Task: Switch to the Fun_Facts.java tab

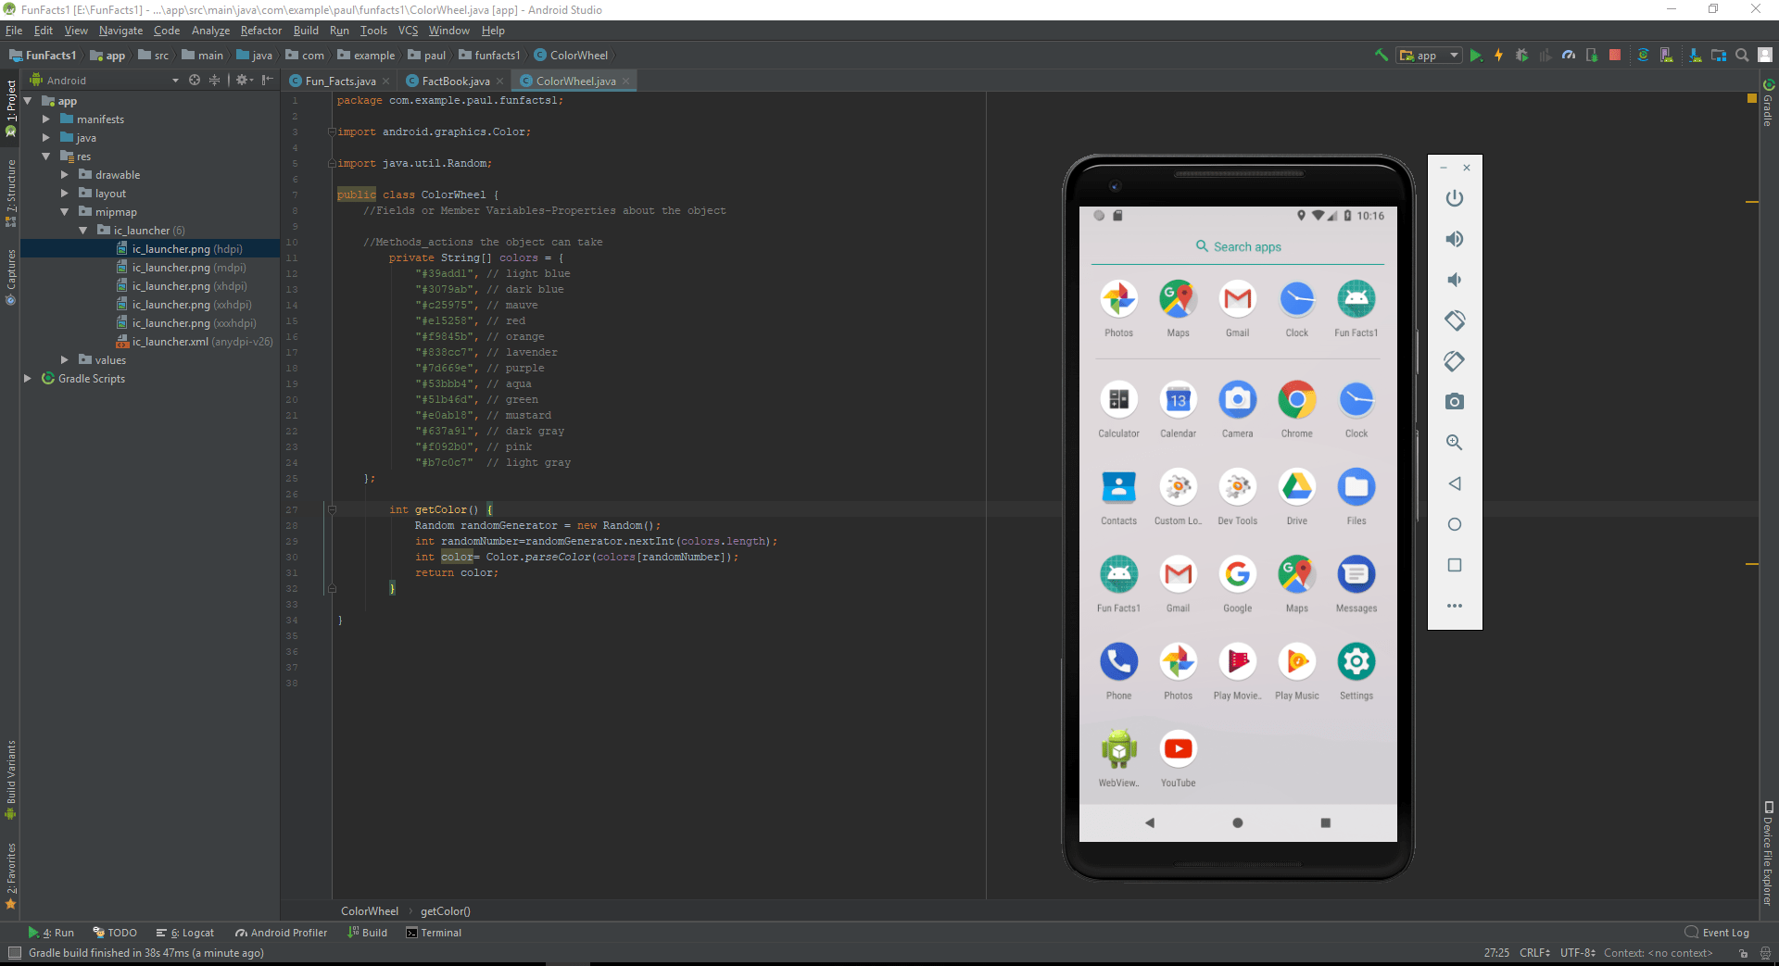Action: point(340,82)
